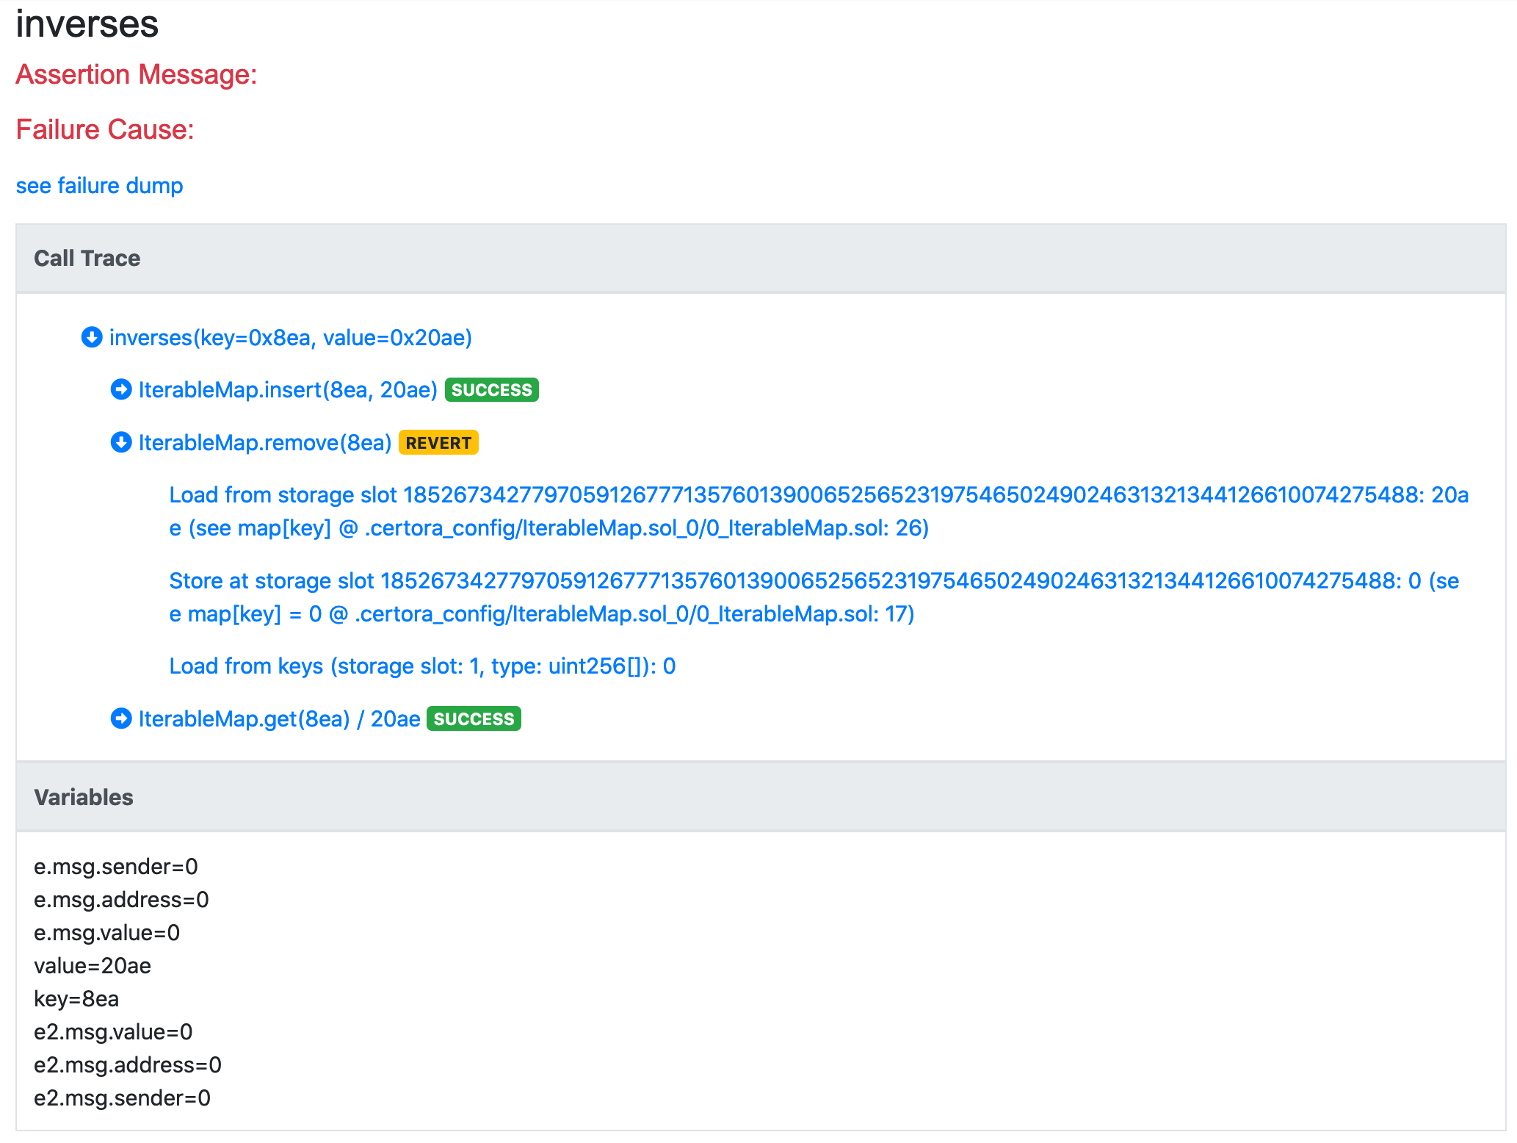The width and height of the screenshot is (1517, 1143).
Task: Click the e.msg.sender=0 variable line
Action: tap(116, 867)
